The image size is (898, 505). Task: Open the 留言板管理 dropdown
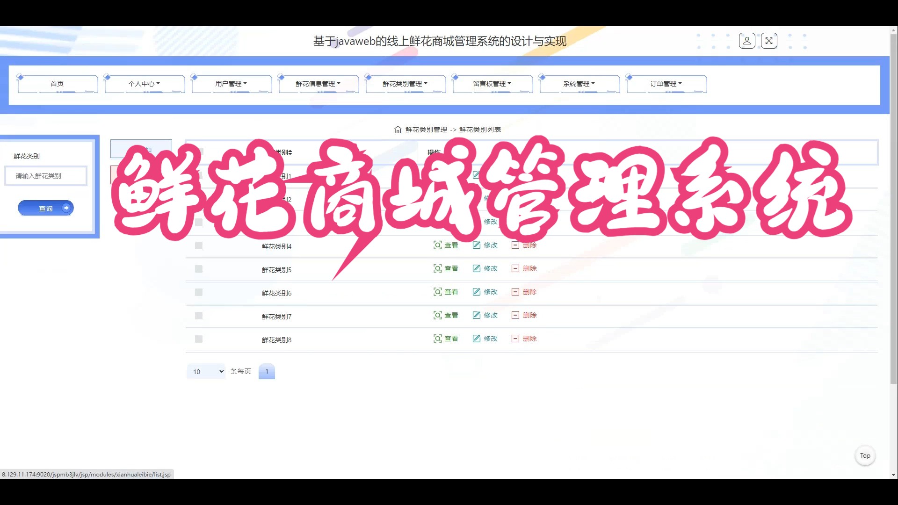[492, 84]
